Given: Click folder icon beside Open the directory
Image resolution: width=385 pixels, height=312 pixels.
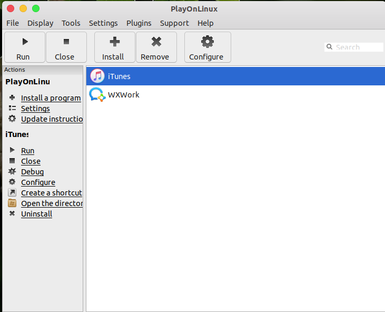Looking at the screenshot, I should [x=12, y=203].
